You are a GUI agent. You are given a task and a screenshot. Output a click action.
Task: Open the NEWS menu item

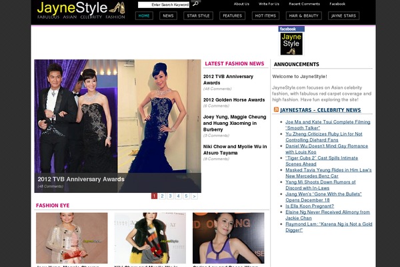[168, 15]
